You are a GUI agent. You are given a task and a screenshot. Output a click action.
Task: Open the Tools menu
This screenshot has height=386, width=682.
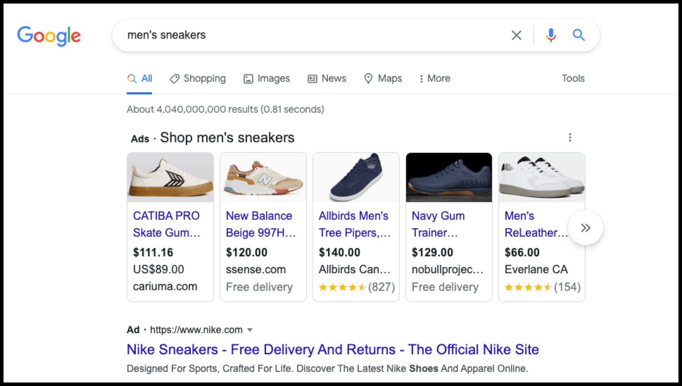tap(573, 78)
